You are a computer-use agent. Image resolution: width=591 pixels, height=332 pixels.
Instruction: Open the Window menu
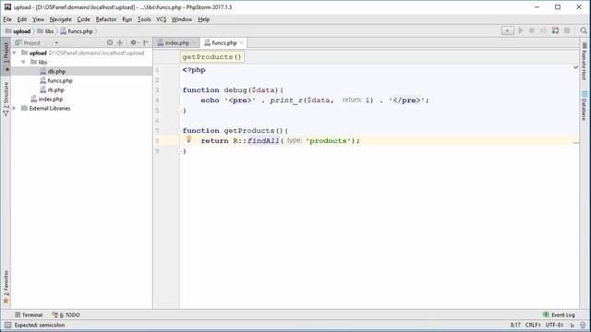(x=182, y=19)
